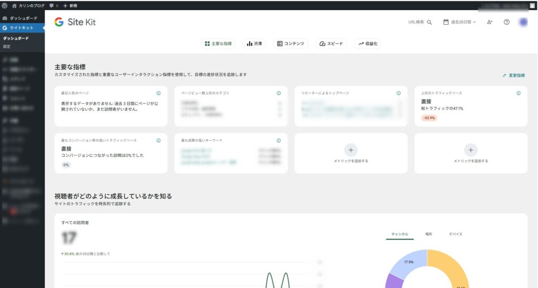This screenshot has width=538, height=288.
Task: Open URL検索 search
Action: click(420, 22)
